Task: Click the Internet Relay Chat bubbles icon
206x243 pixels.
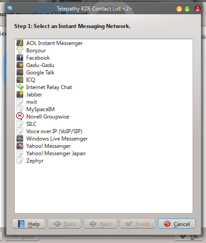Action: tap(20, 87)
